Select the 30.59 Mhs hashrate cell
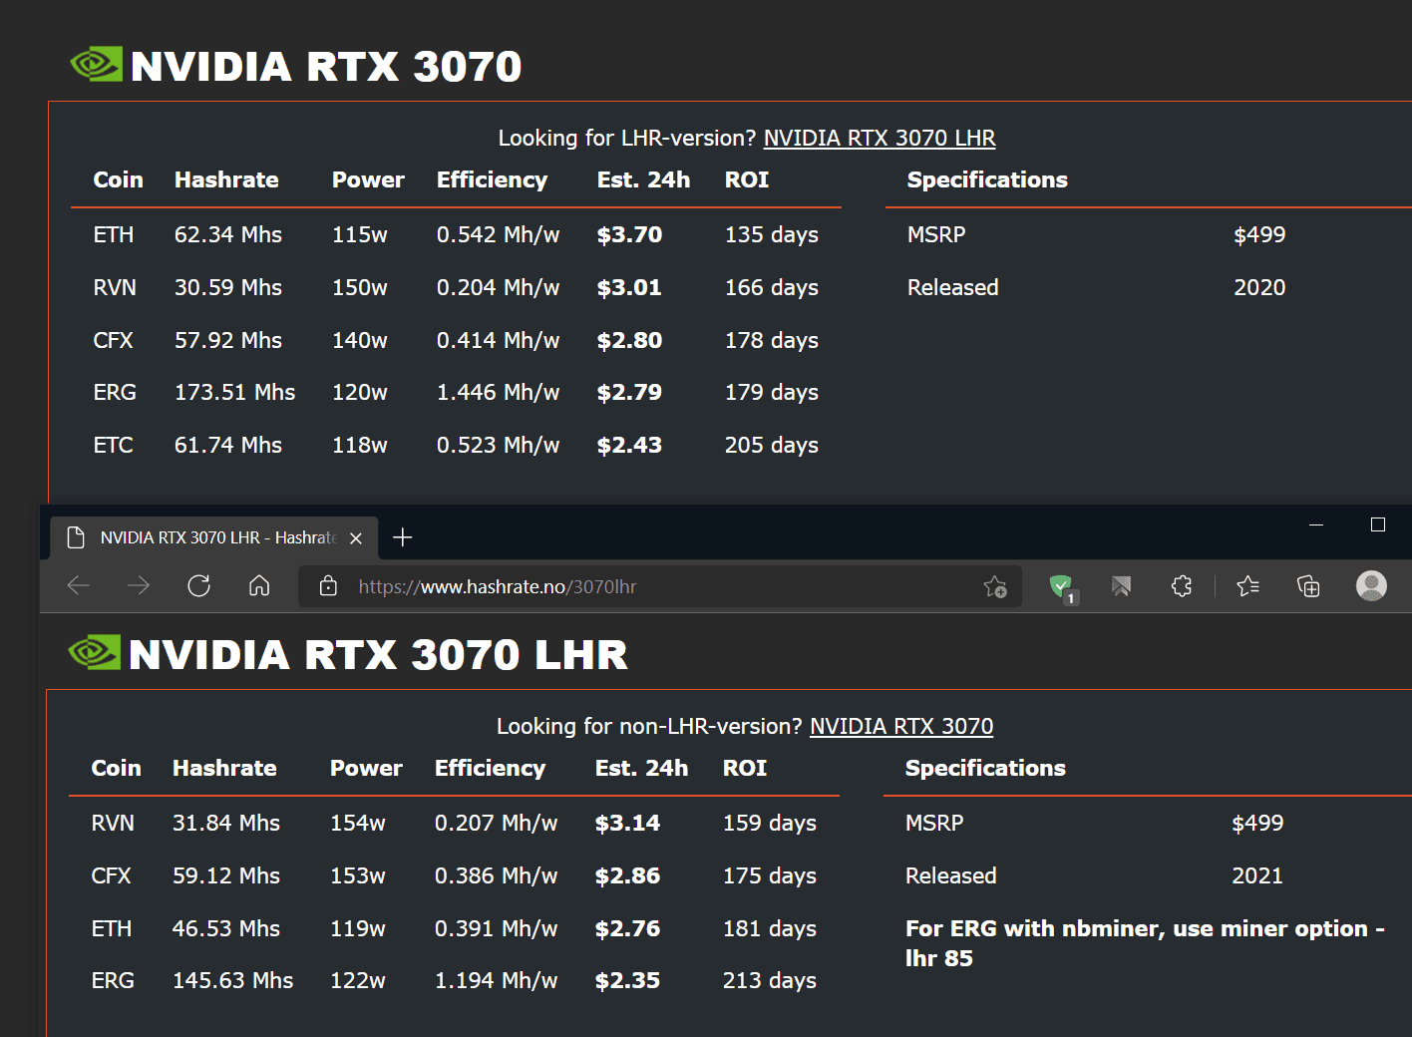Image resolution: width=1412 pixels, height=1037 pixels. [x=228, y=287]
